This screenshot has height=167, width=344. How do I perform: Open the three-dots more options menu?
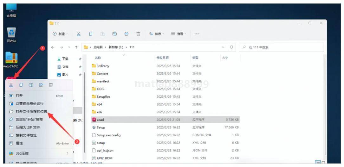click(197, 34)
